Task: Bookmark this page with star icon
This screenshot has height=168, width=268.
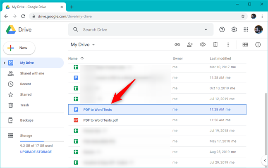Action: pos(243,16)
